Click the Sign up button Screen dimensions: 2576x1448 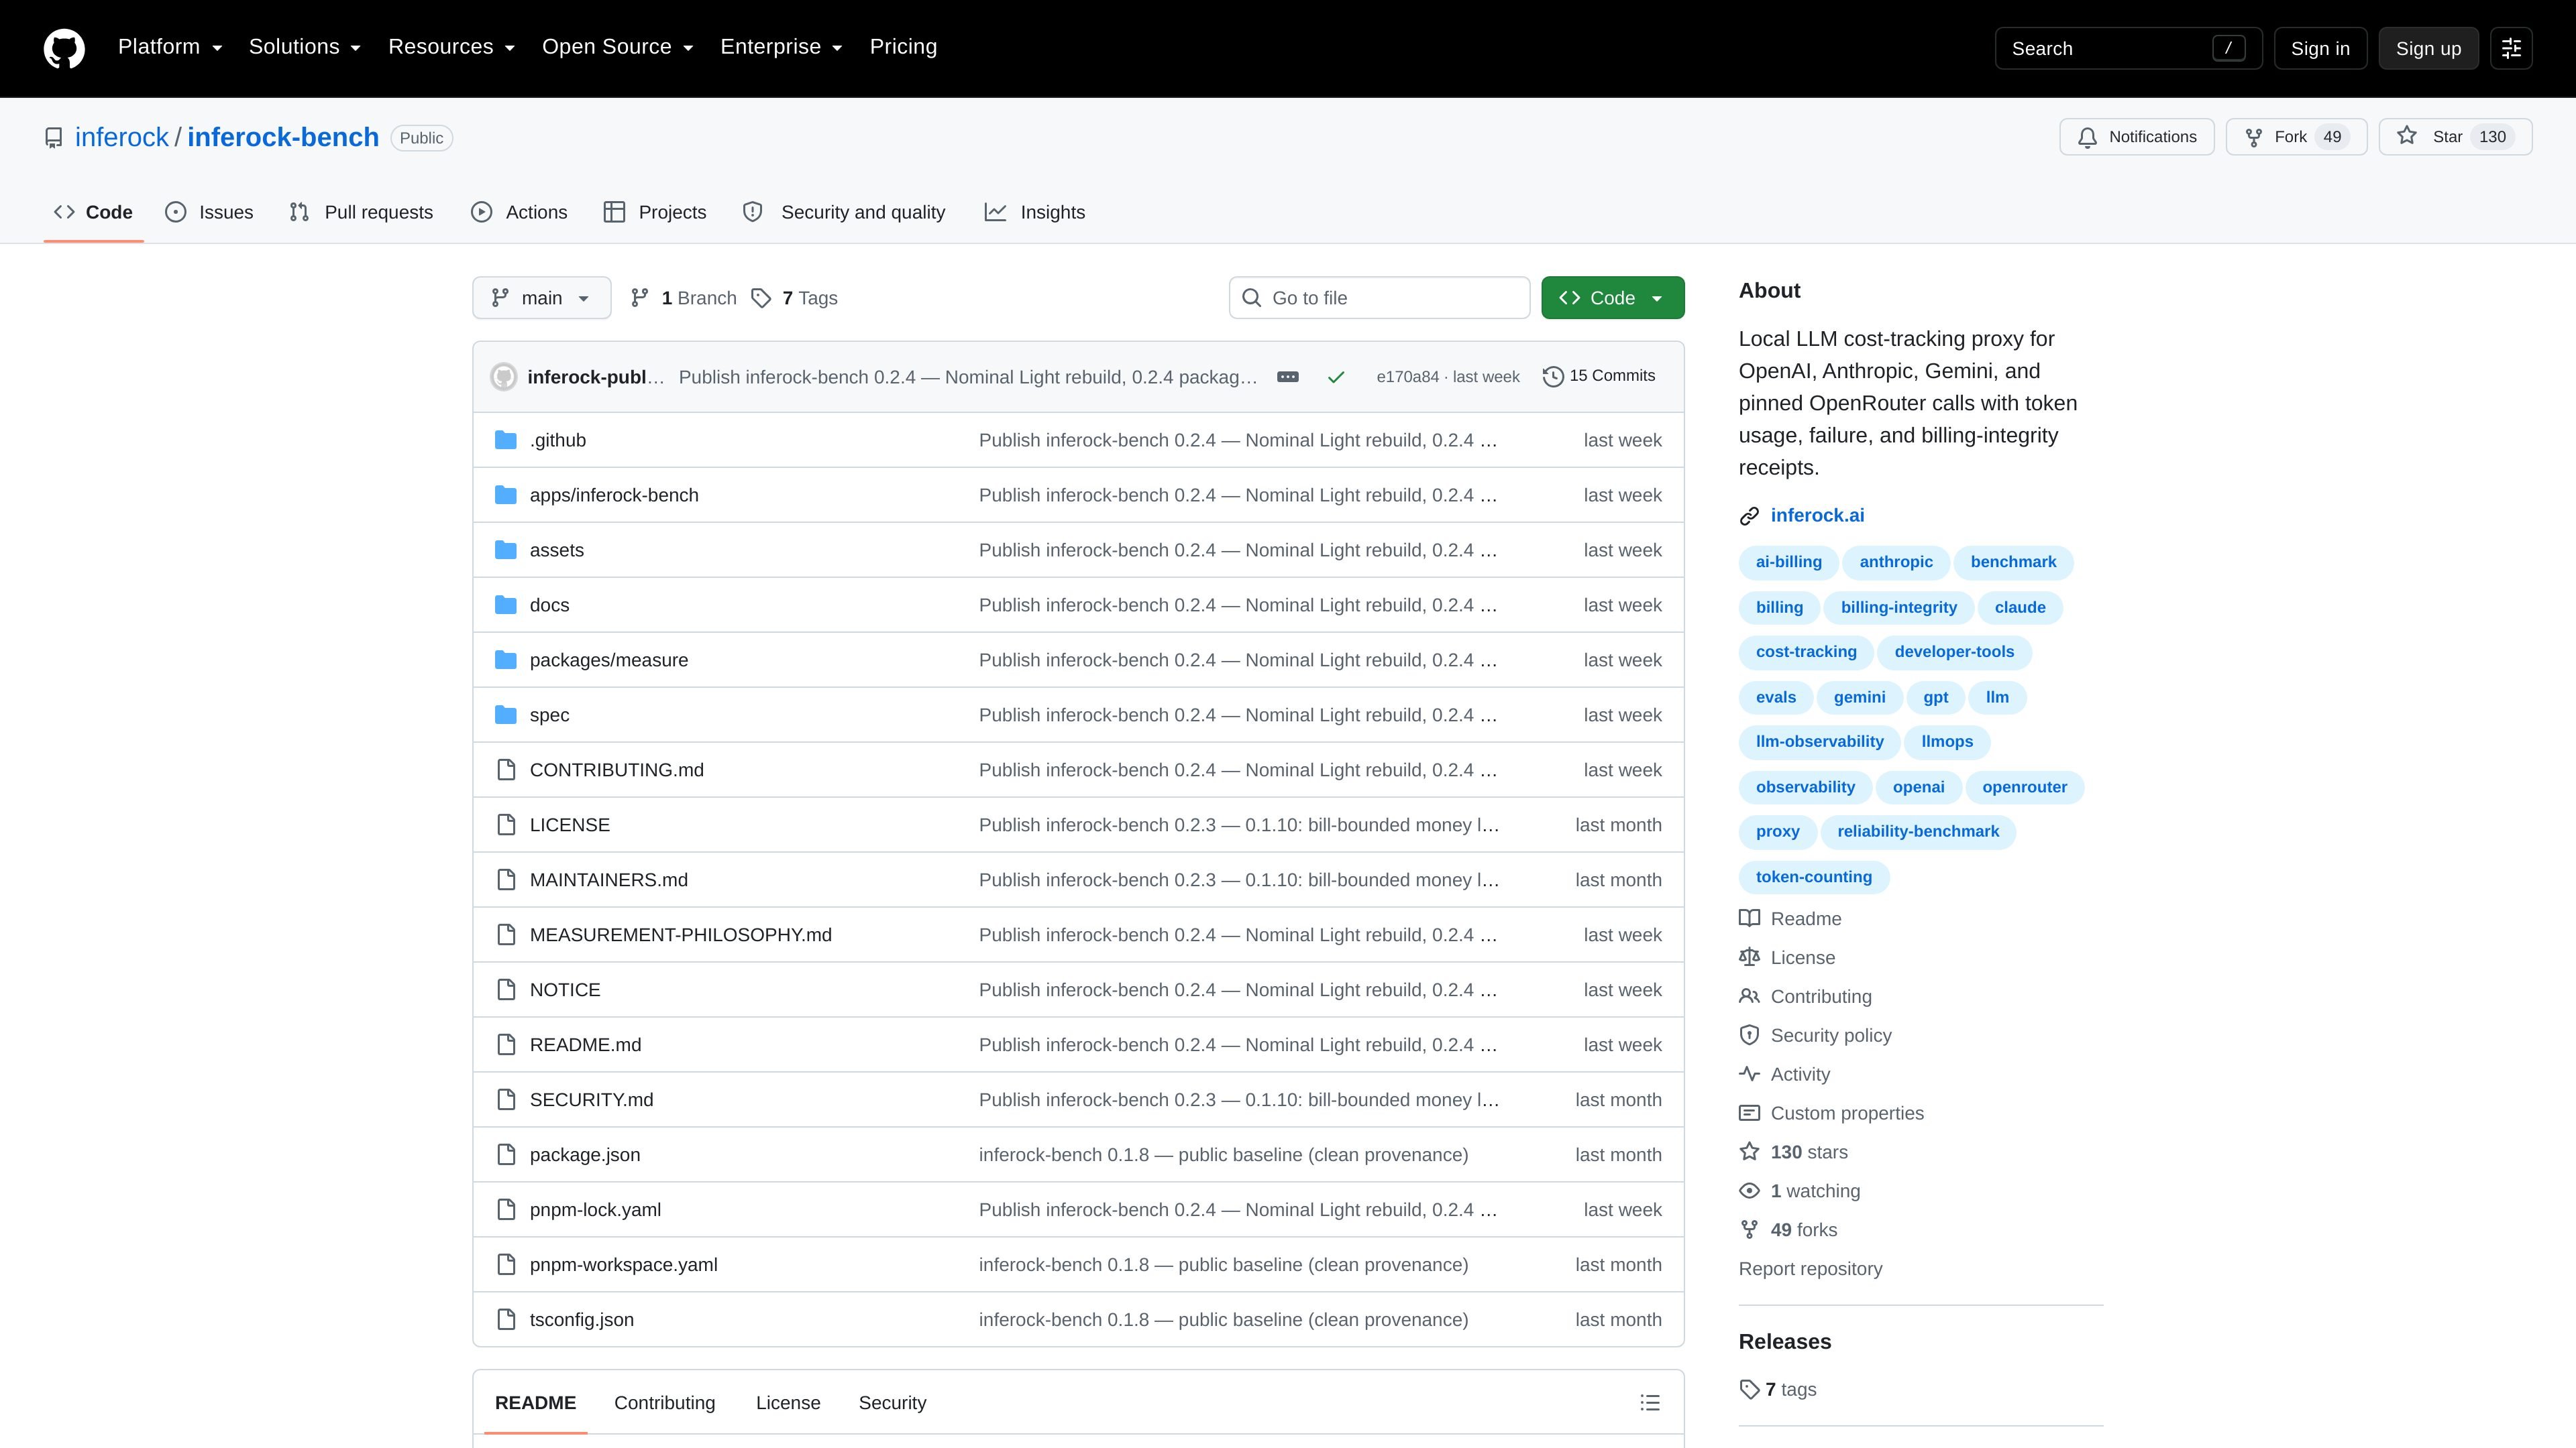tap(2428, 48)
